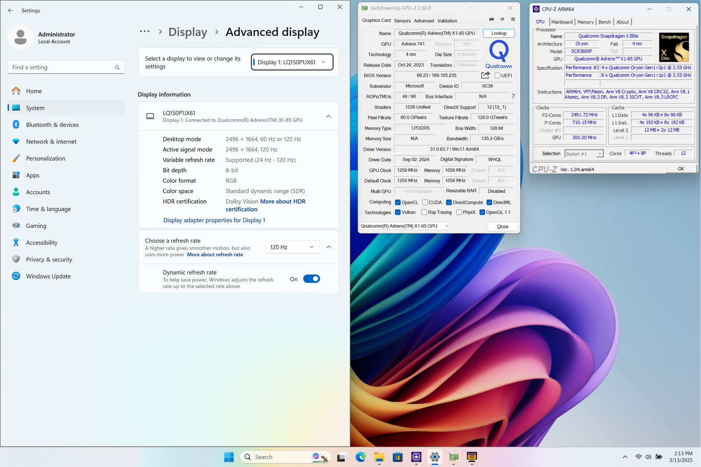701x467 pixels.
Task: Open the 120 Hz refresh rate dropdown
Action: click(292, 247)
